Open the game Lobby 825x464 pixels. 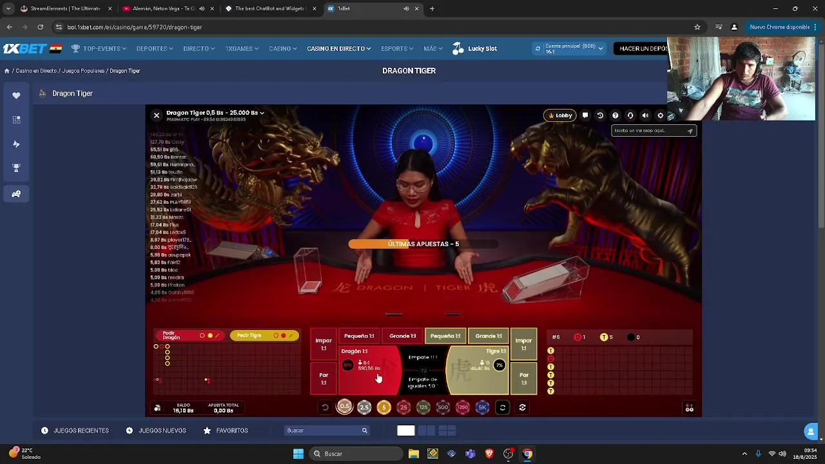pyautogui.click(x=559, y=115)
